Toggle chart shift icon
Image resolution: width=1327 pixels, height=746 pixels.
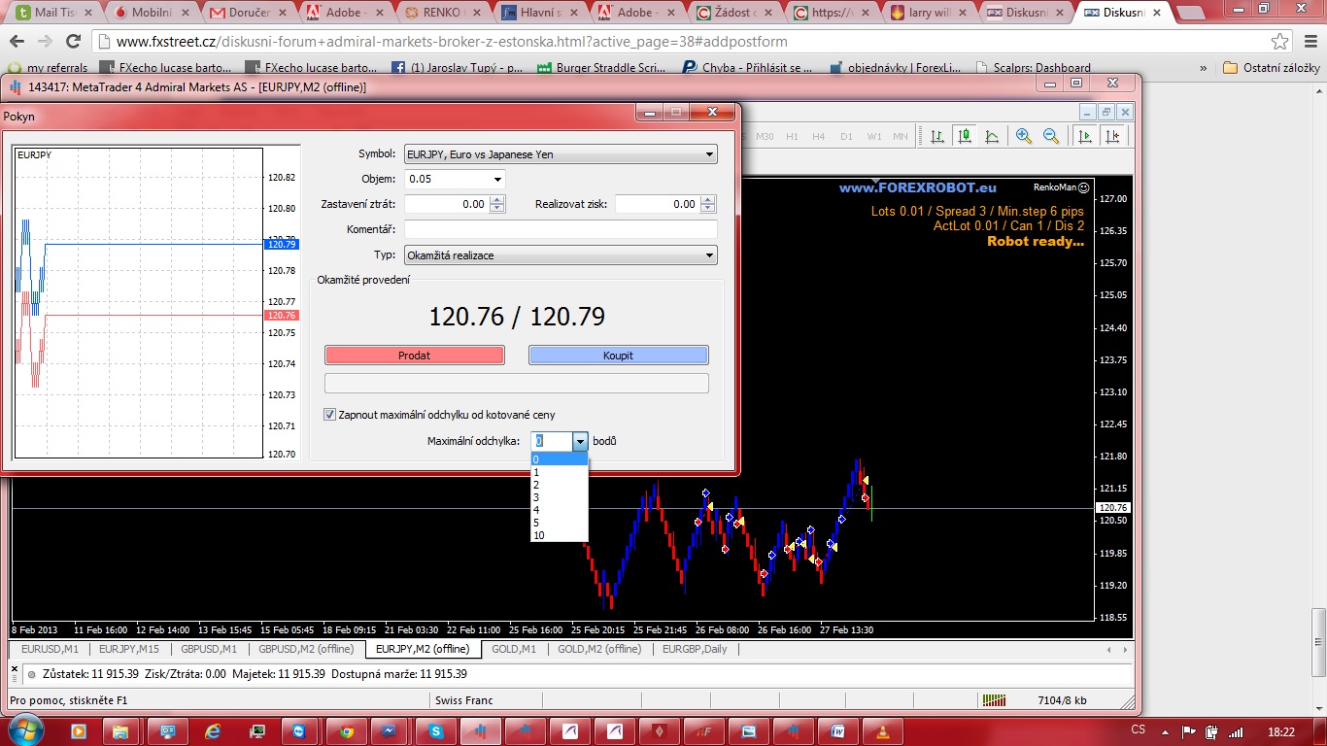coord(1112,136)
